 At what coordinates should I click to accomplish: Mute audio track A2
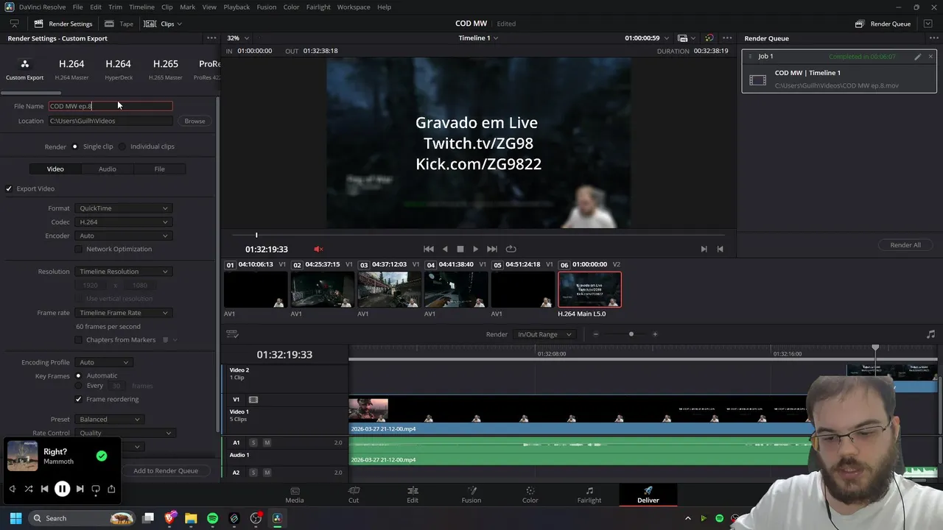pos(267,473)
